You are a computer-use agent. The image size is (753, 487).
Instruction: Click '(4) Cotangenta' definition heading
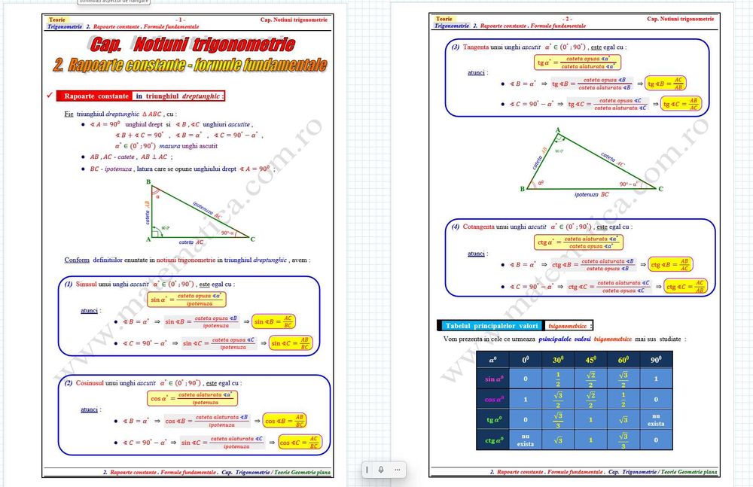473,227
